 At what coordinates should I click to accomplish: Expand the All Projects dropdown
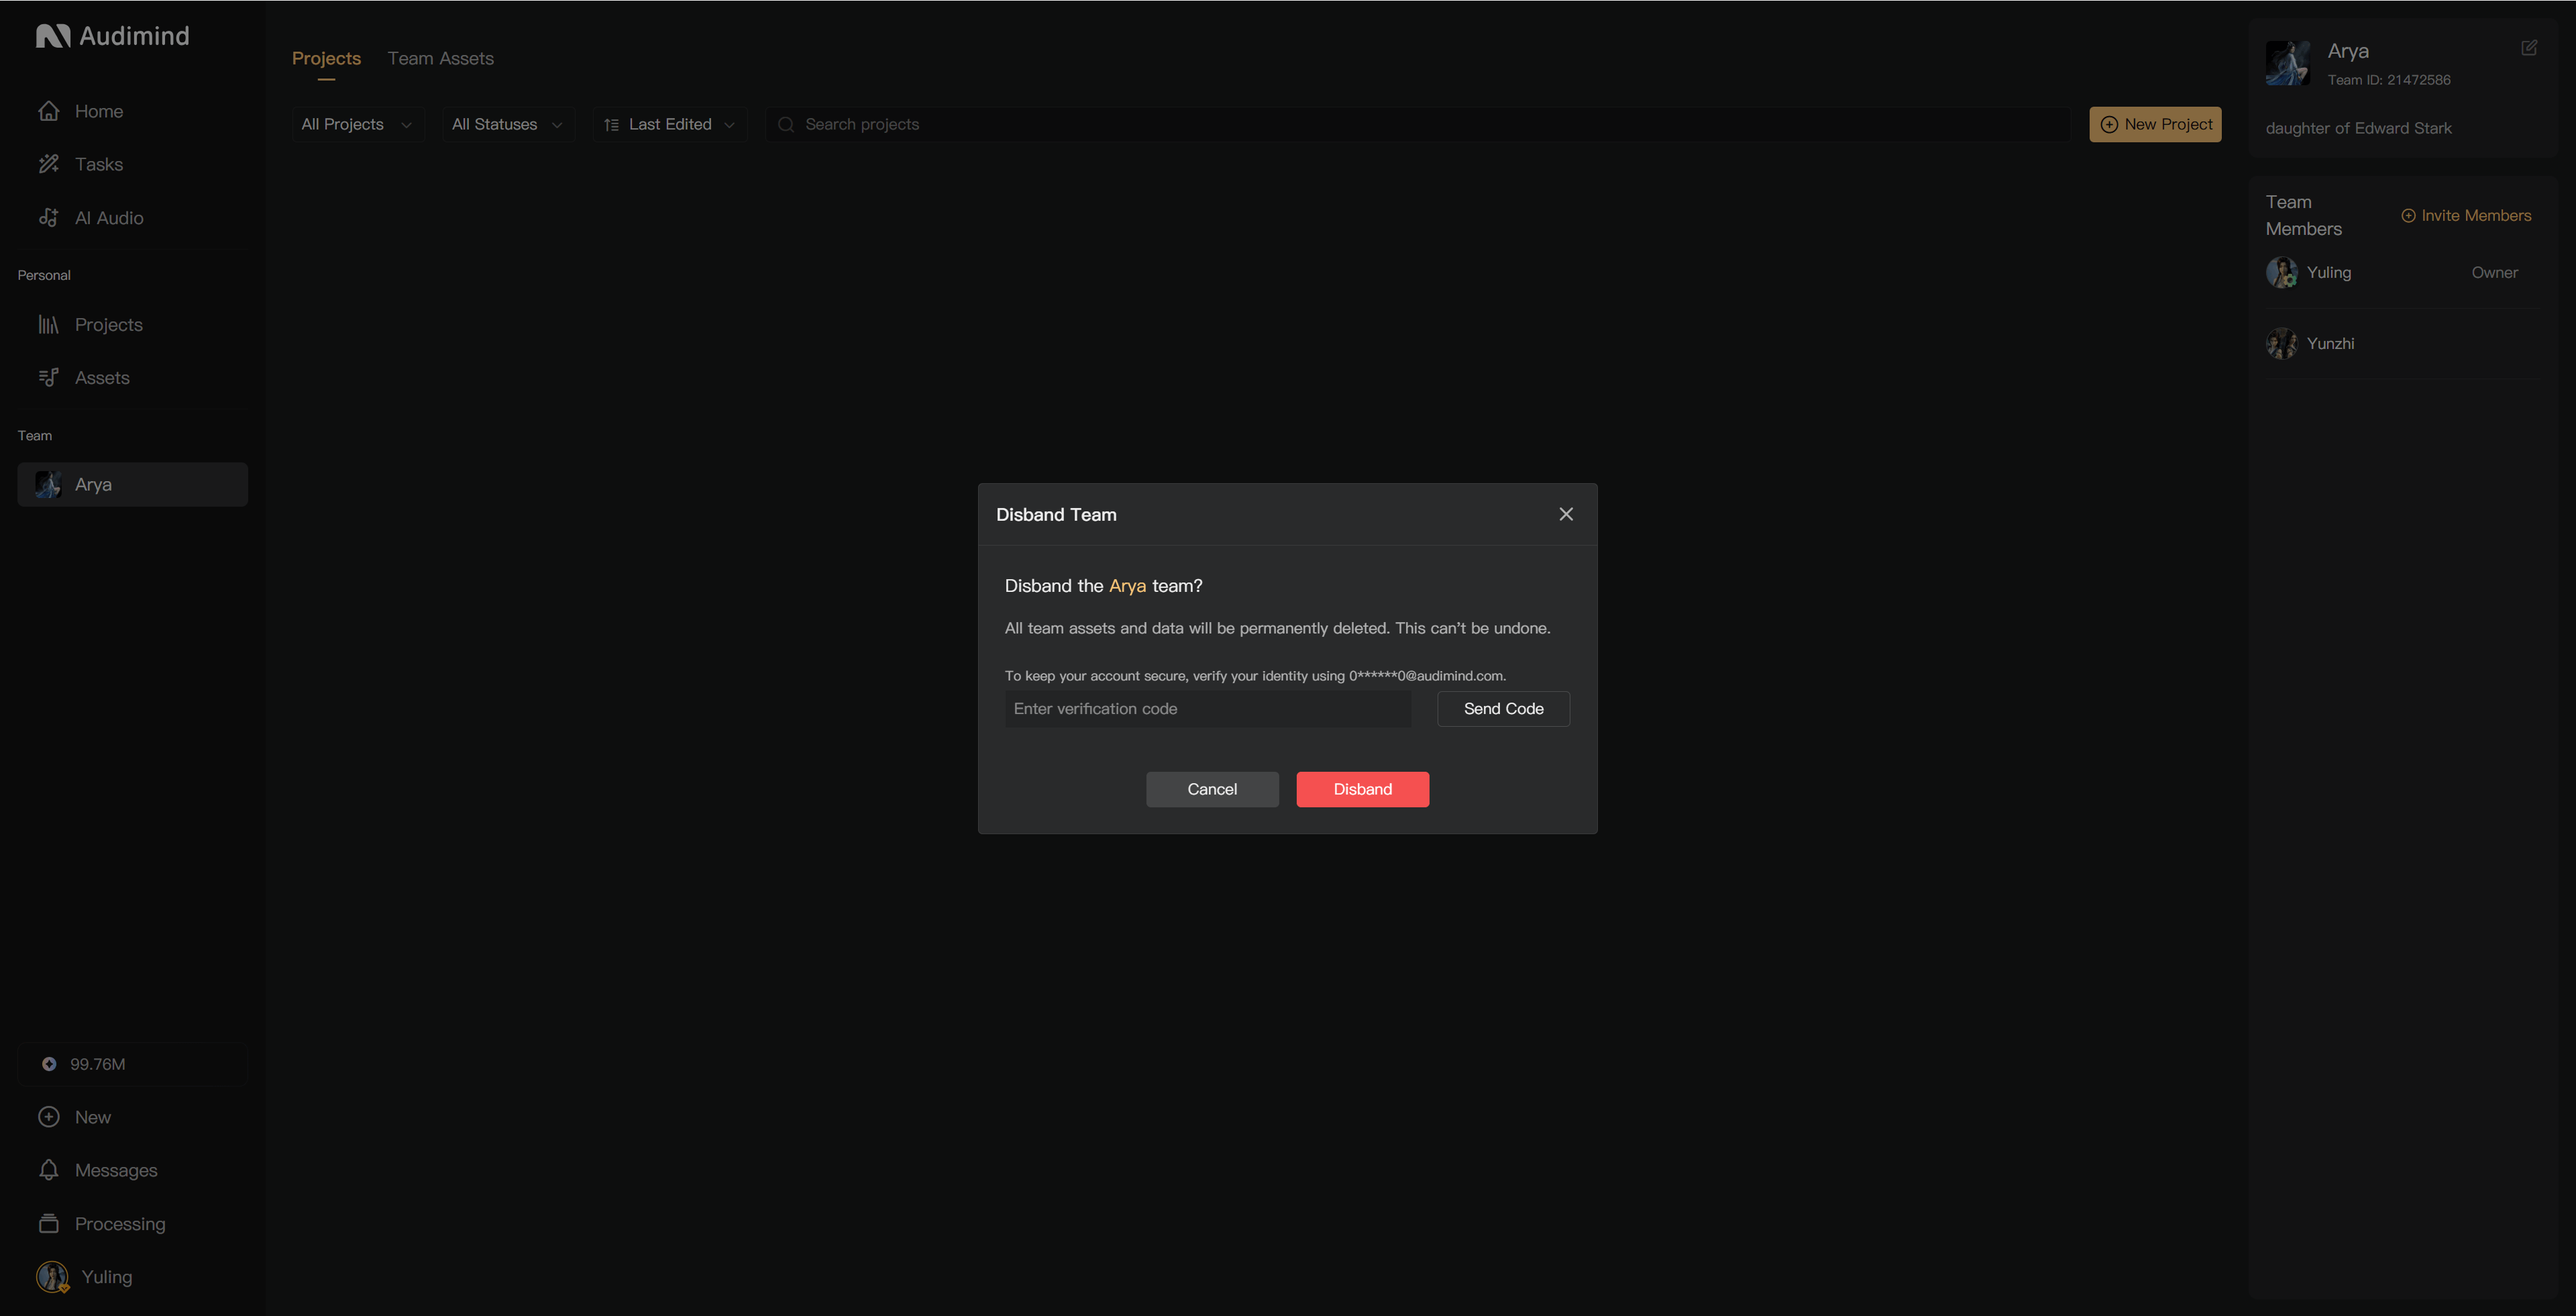point(357,124)
